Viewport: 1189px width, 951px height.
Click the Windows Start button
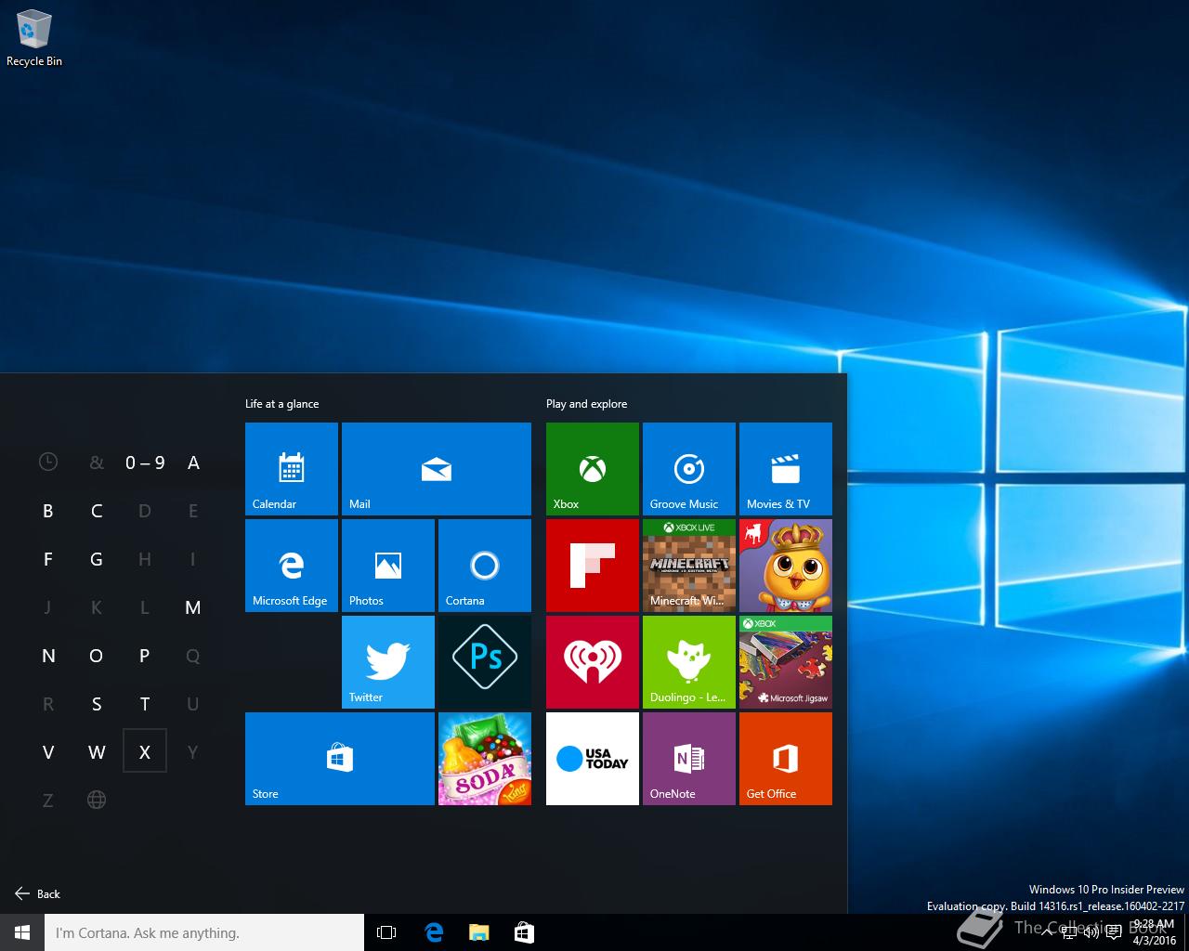pos(22,932)
